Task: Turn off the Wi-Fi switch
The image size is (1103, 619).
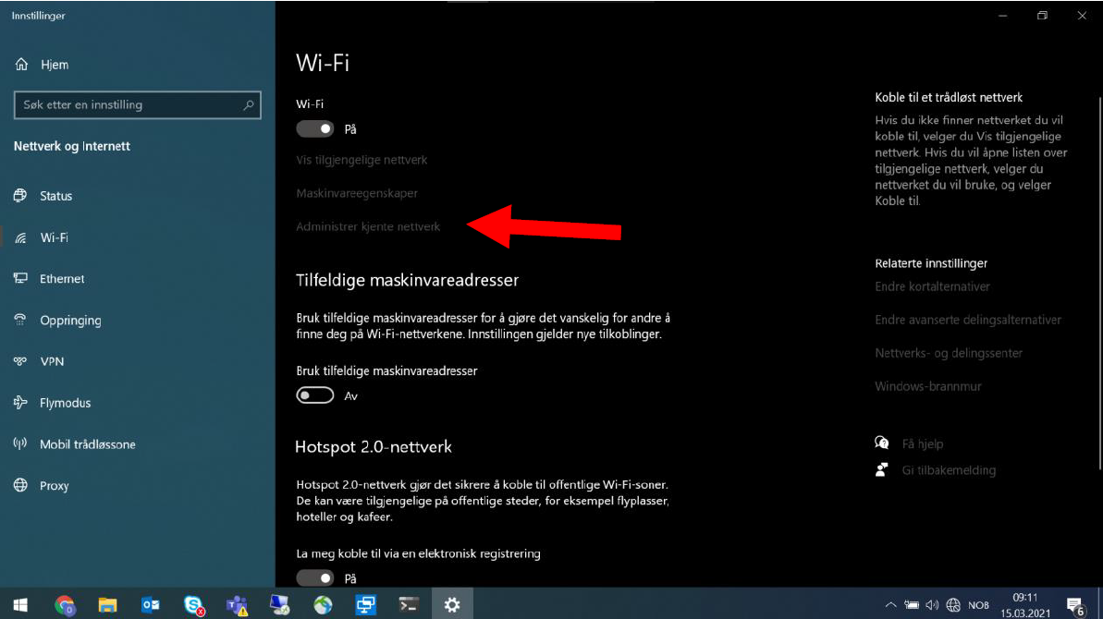Action: (315, 129)
